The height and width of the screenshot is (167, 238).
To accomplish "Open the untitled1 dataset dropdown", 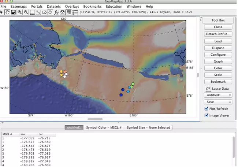I will pos(218,95).
